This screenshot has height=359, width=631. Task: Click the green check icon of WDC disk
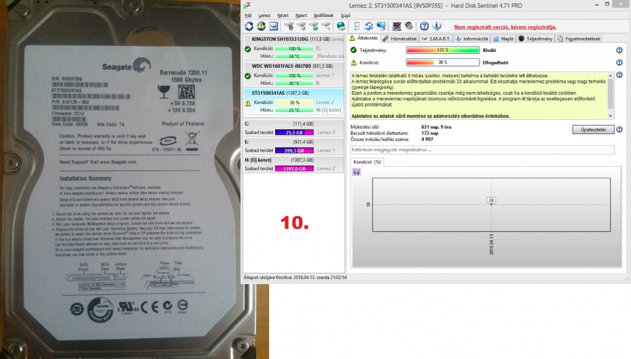[x=248, y=76]
